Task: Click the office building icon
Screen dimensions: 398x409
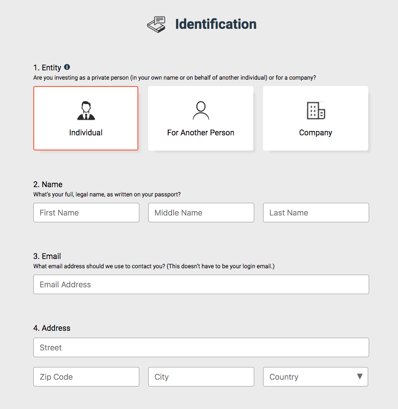Action: [316, 110]
